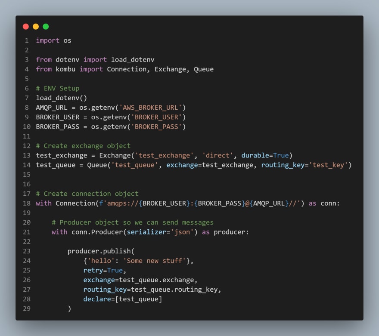Viewport: 379px width, 336px height.
Task: Click '{AMQP_URL}' inside the f-string
Action: pos(269,203)
